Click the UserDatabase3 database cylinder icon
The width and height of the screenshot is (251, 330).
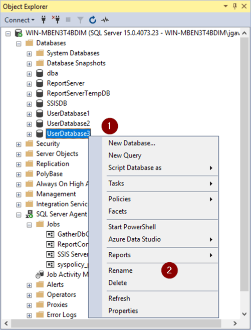pyautogui.click(x=40, y=133)
